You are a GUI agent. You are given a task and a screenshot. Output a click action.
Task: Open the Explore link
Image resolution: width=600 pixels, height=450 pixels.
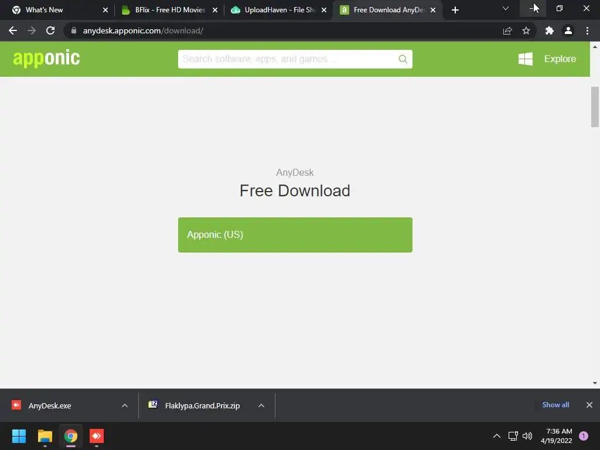(x=560, y=59)
